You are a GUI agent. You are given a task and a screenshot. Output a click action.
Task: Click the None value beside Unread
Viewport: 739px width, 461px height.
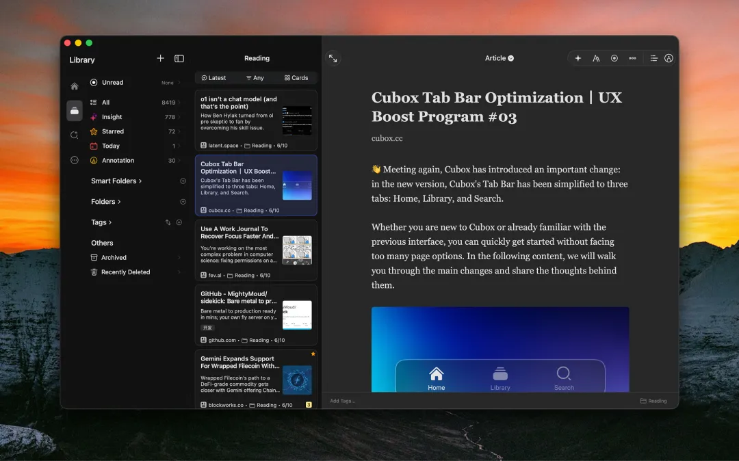point(168,83)
